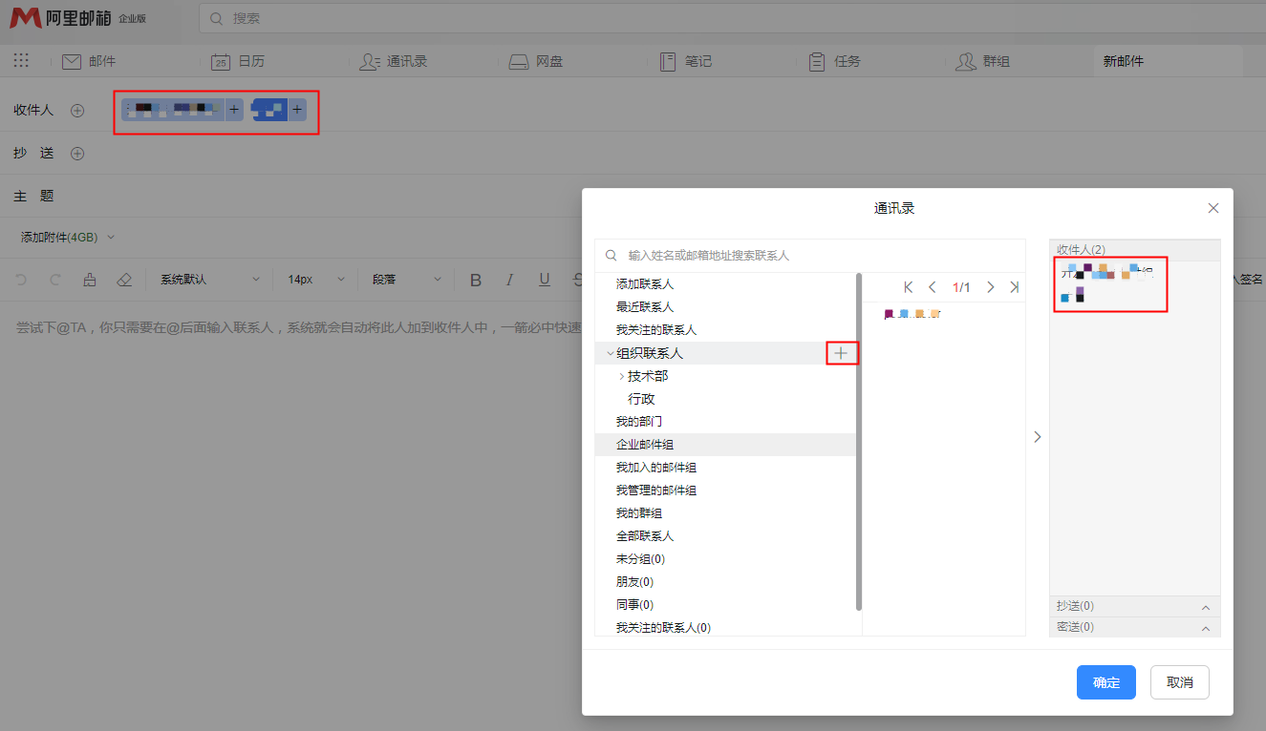Add 组织联系人 using the highlighted plus icon
Screen dimensions: 1266x731
coord(842,353)
